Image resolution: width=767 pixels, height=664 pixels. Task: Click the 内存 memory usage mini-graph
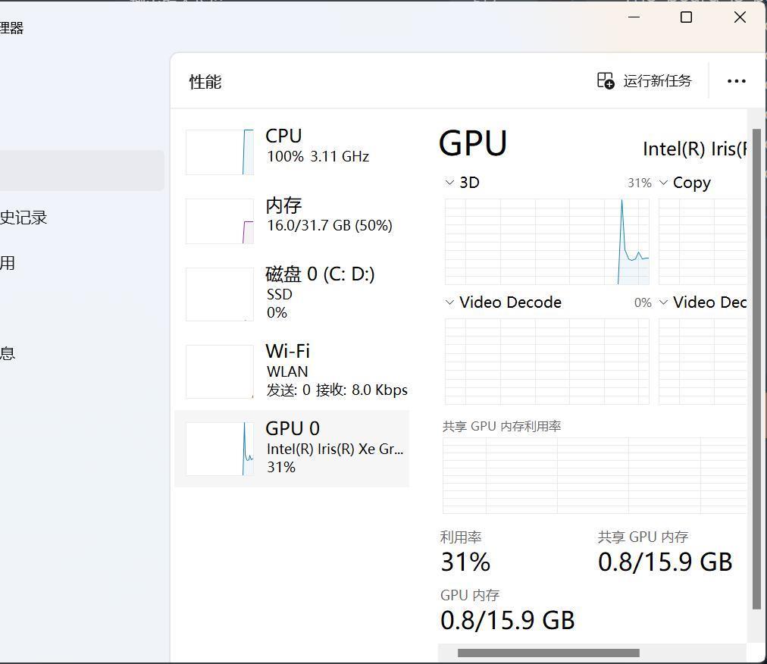coord(219,221)
